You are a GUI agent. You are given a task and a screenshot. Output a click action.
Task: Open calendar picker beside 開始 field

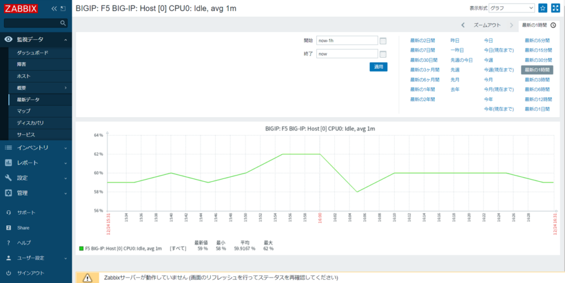[383, 41]
